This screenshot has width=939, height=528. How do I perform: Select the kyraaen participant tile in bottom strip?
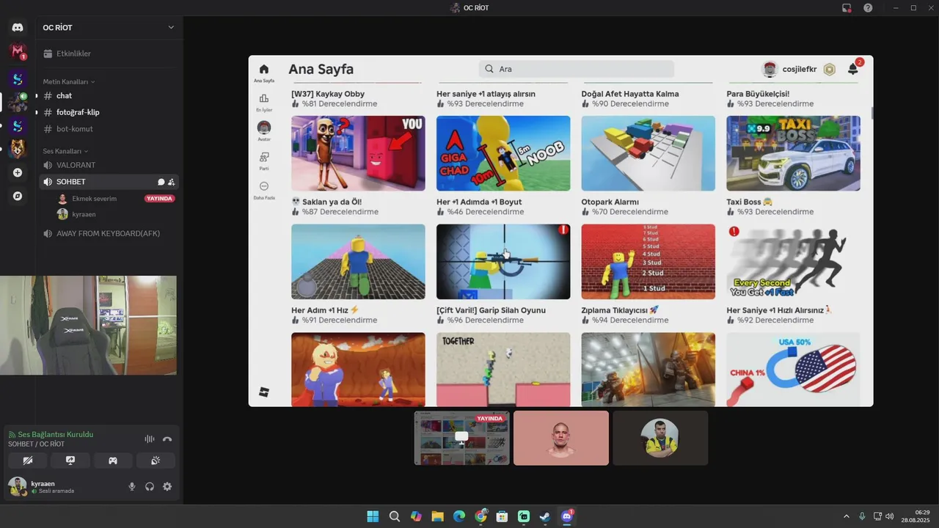[x=660, y=438]
